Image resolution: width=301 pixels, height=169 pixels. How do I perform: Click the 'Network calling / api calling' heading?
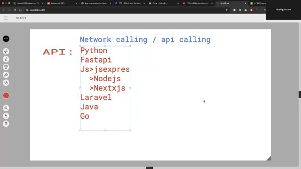145,39
